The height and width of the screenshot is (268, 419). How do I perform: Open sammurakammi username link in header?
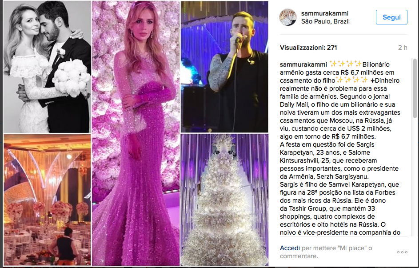[x=325, y=13]
